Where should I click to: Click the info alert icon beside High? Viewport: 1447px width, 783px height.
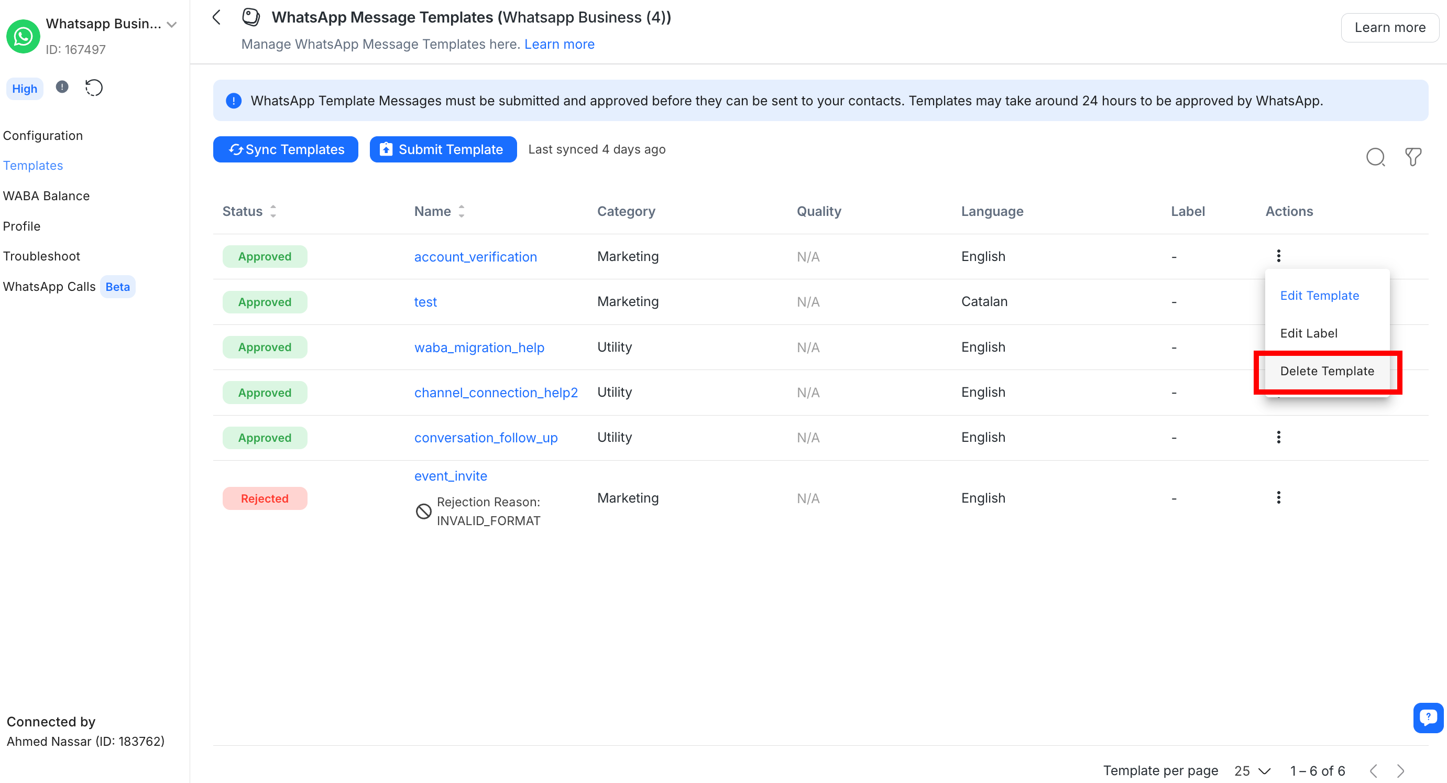coord(62,87)
